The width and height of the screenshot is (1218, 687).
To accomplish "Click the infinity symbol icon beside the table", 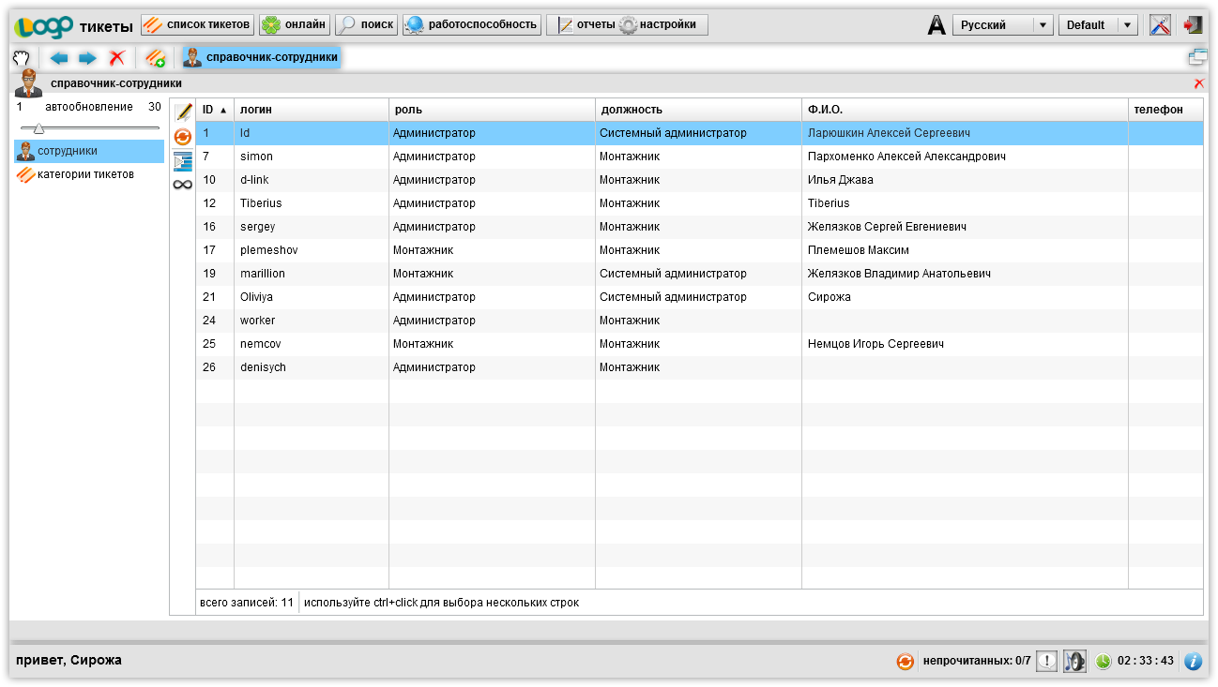I will [x=183, y=185].
